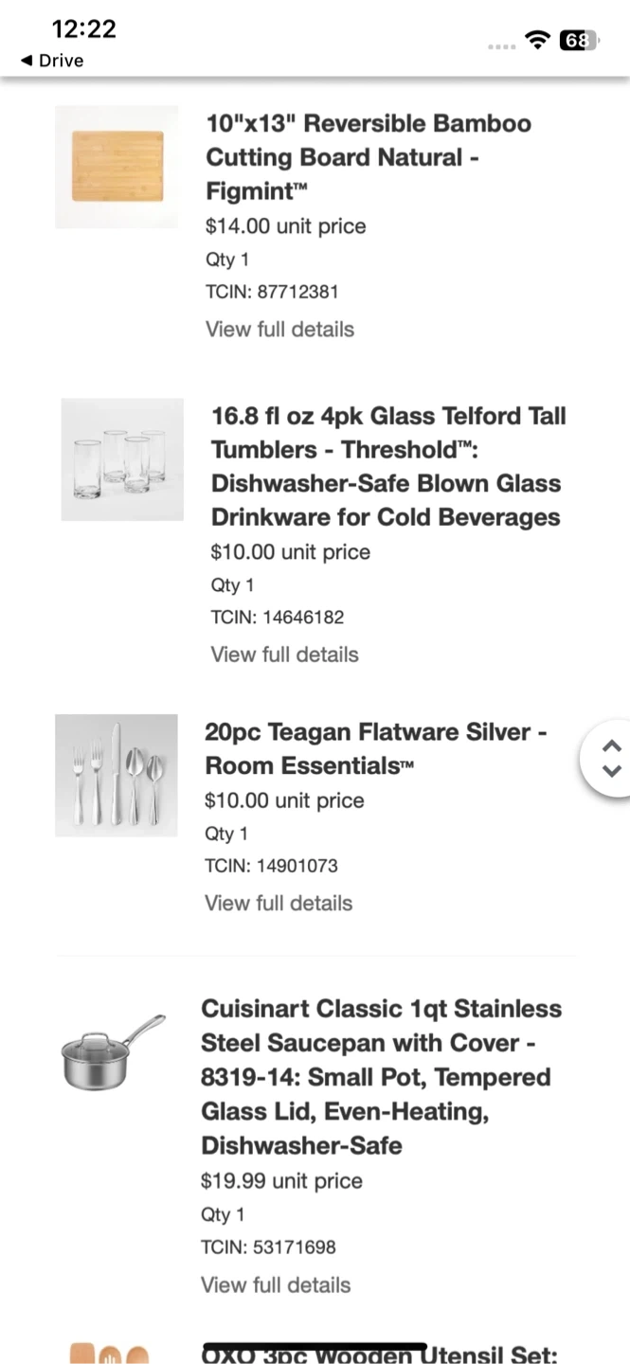Tap the status bar clock
Image resolution: width=630 pixels, height=1364 pixels.
(x=84, y=28)
